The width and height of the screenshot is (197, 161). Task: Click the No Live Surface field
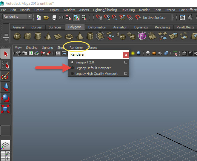[x=156, y=18]
